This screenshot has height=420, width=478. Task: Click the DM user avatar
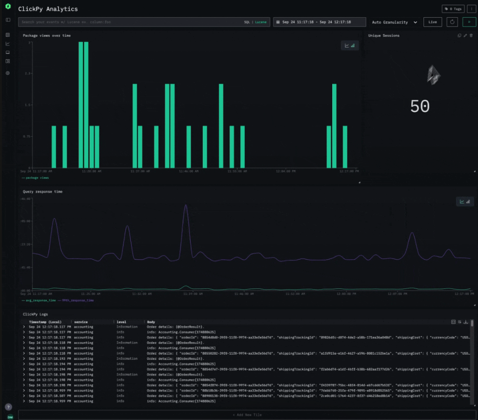pyautogui.click(x=10, y=417)
